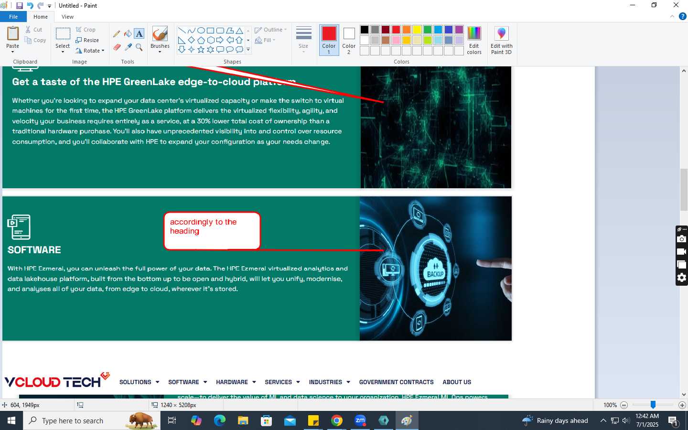
Task: Select the Eraser tool
Action: (117, 47)
